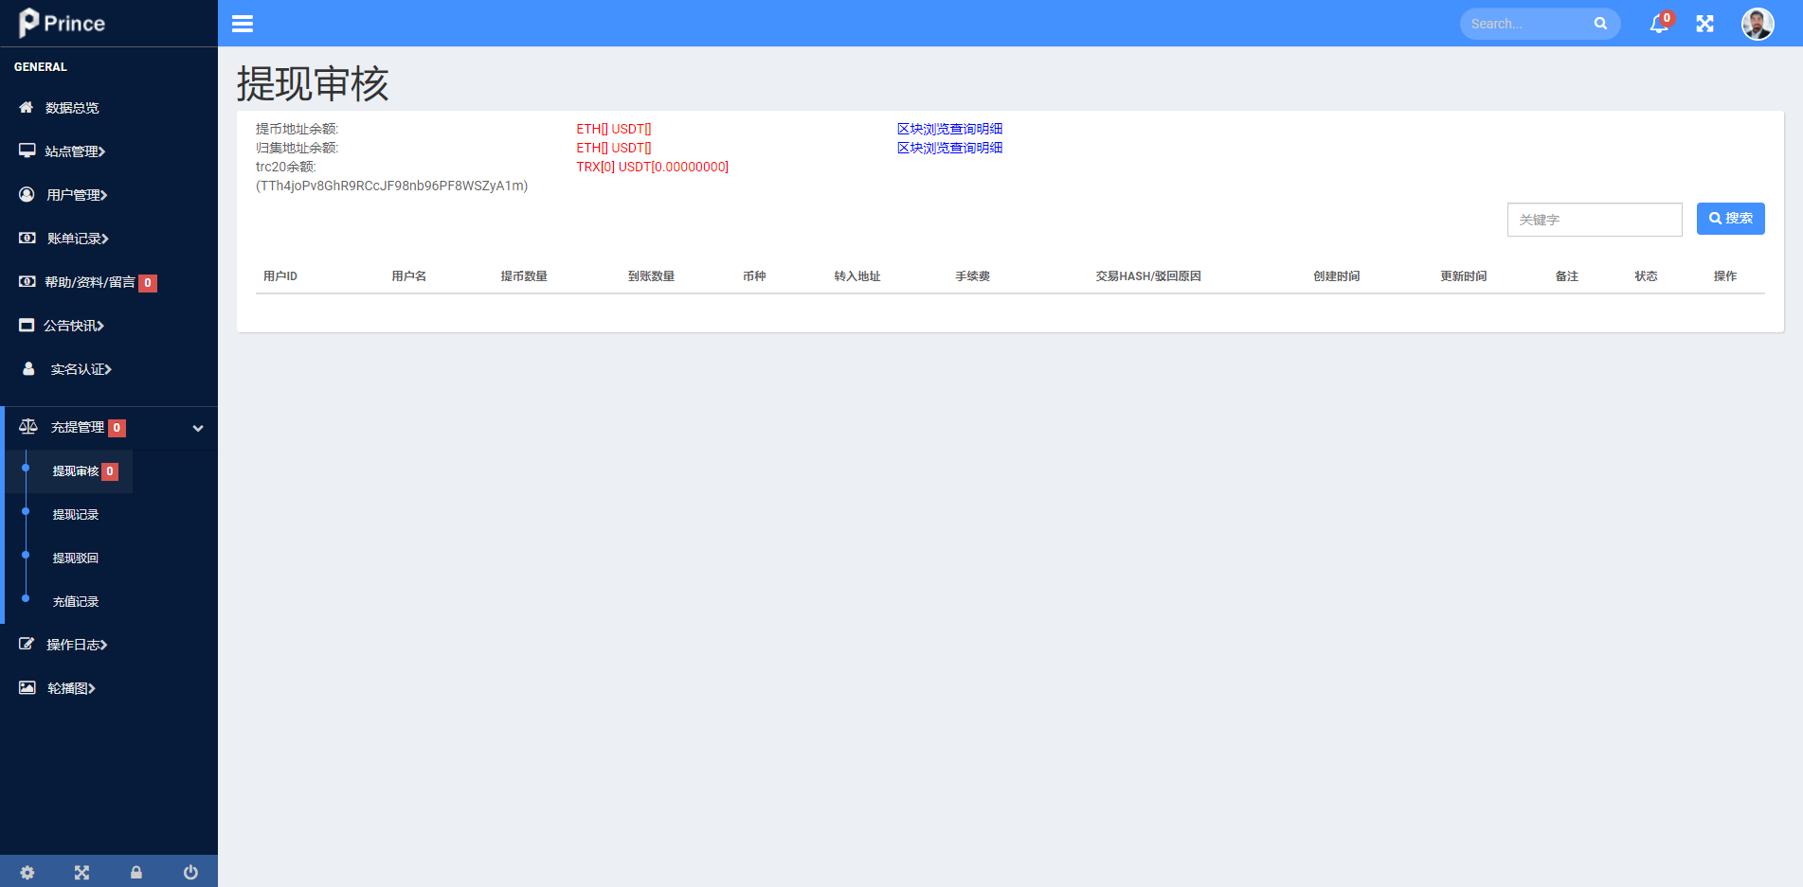Expand the 站点管理 sidebar menu
The height and width of the screenshot is (887, 1803).
coord(75,151)
